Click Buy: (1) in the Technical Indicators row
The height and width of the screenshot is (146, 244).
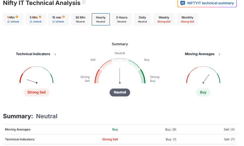[x=171, y=139]
